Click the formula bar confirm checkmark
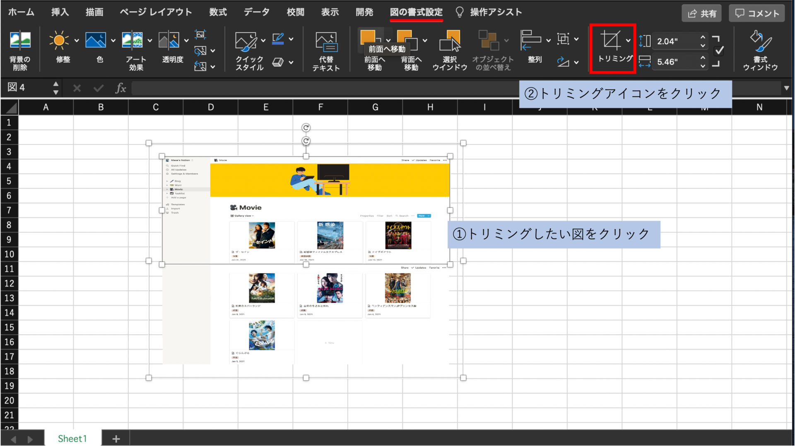 pyautogui.click(x=99, y=88)
